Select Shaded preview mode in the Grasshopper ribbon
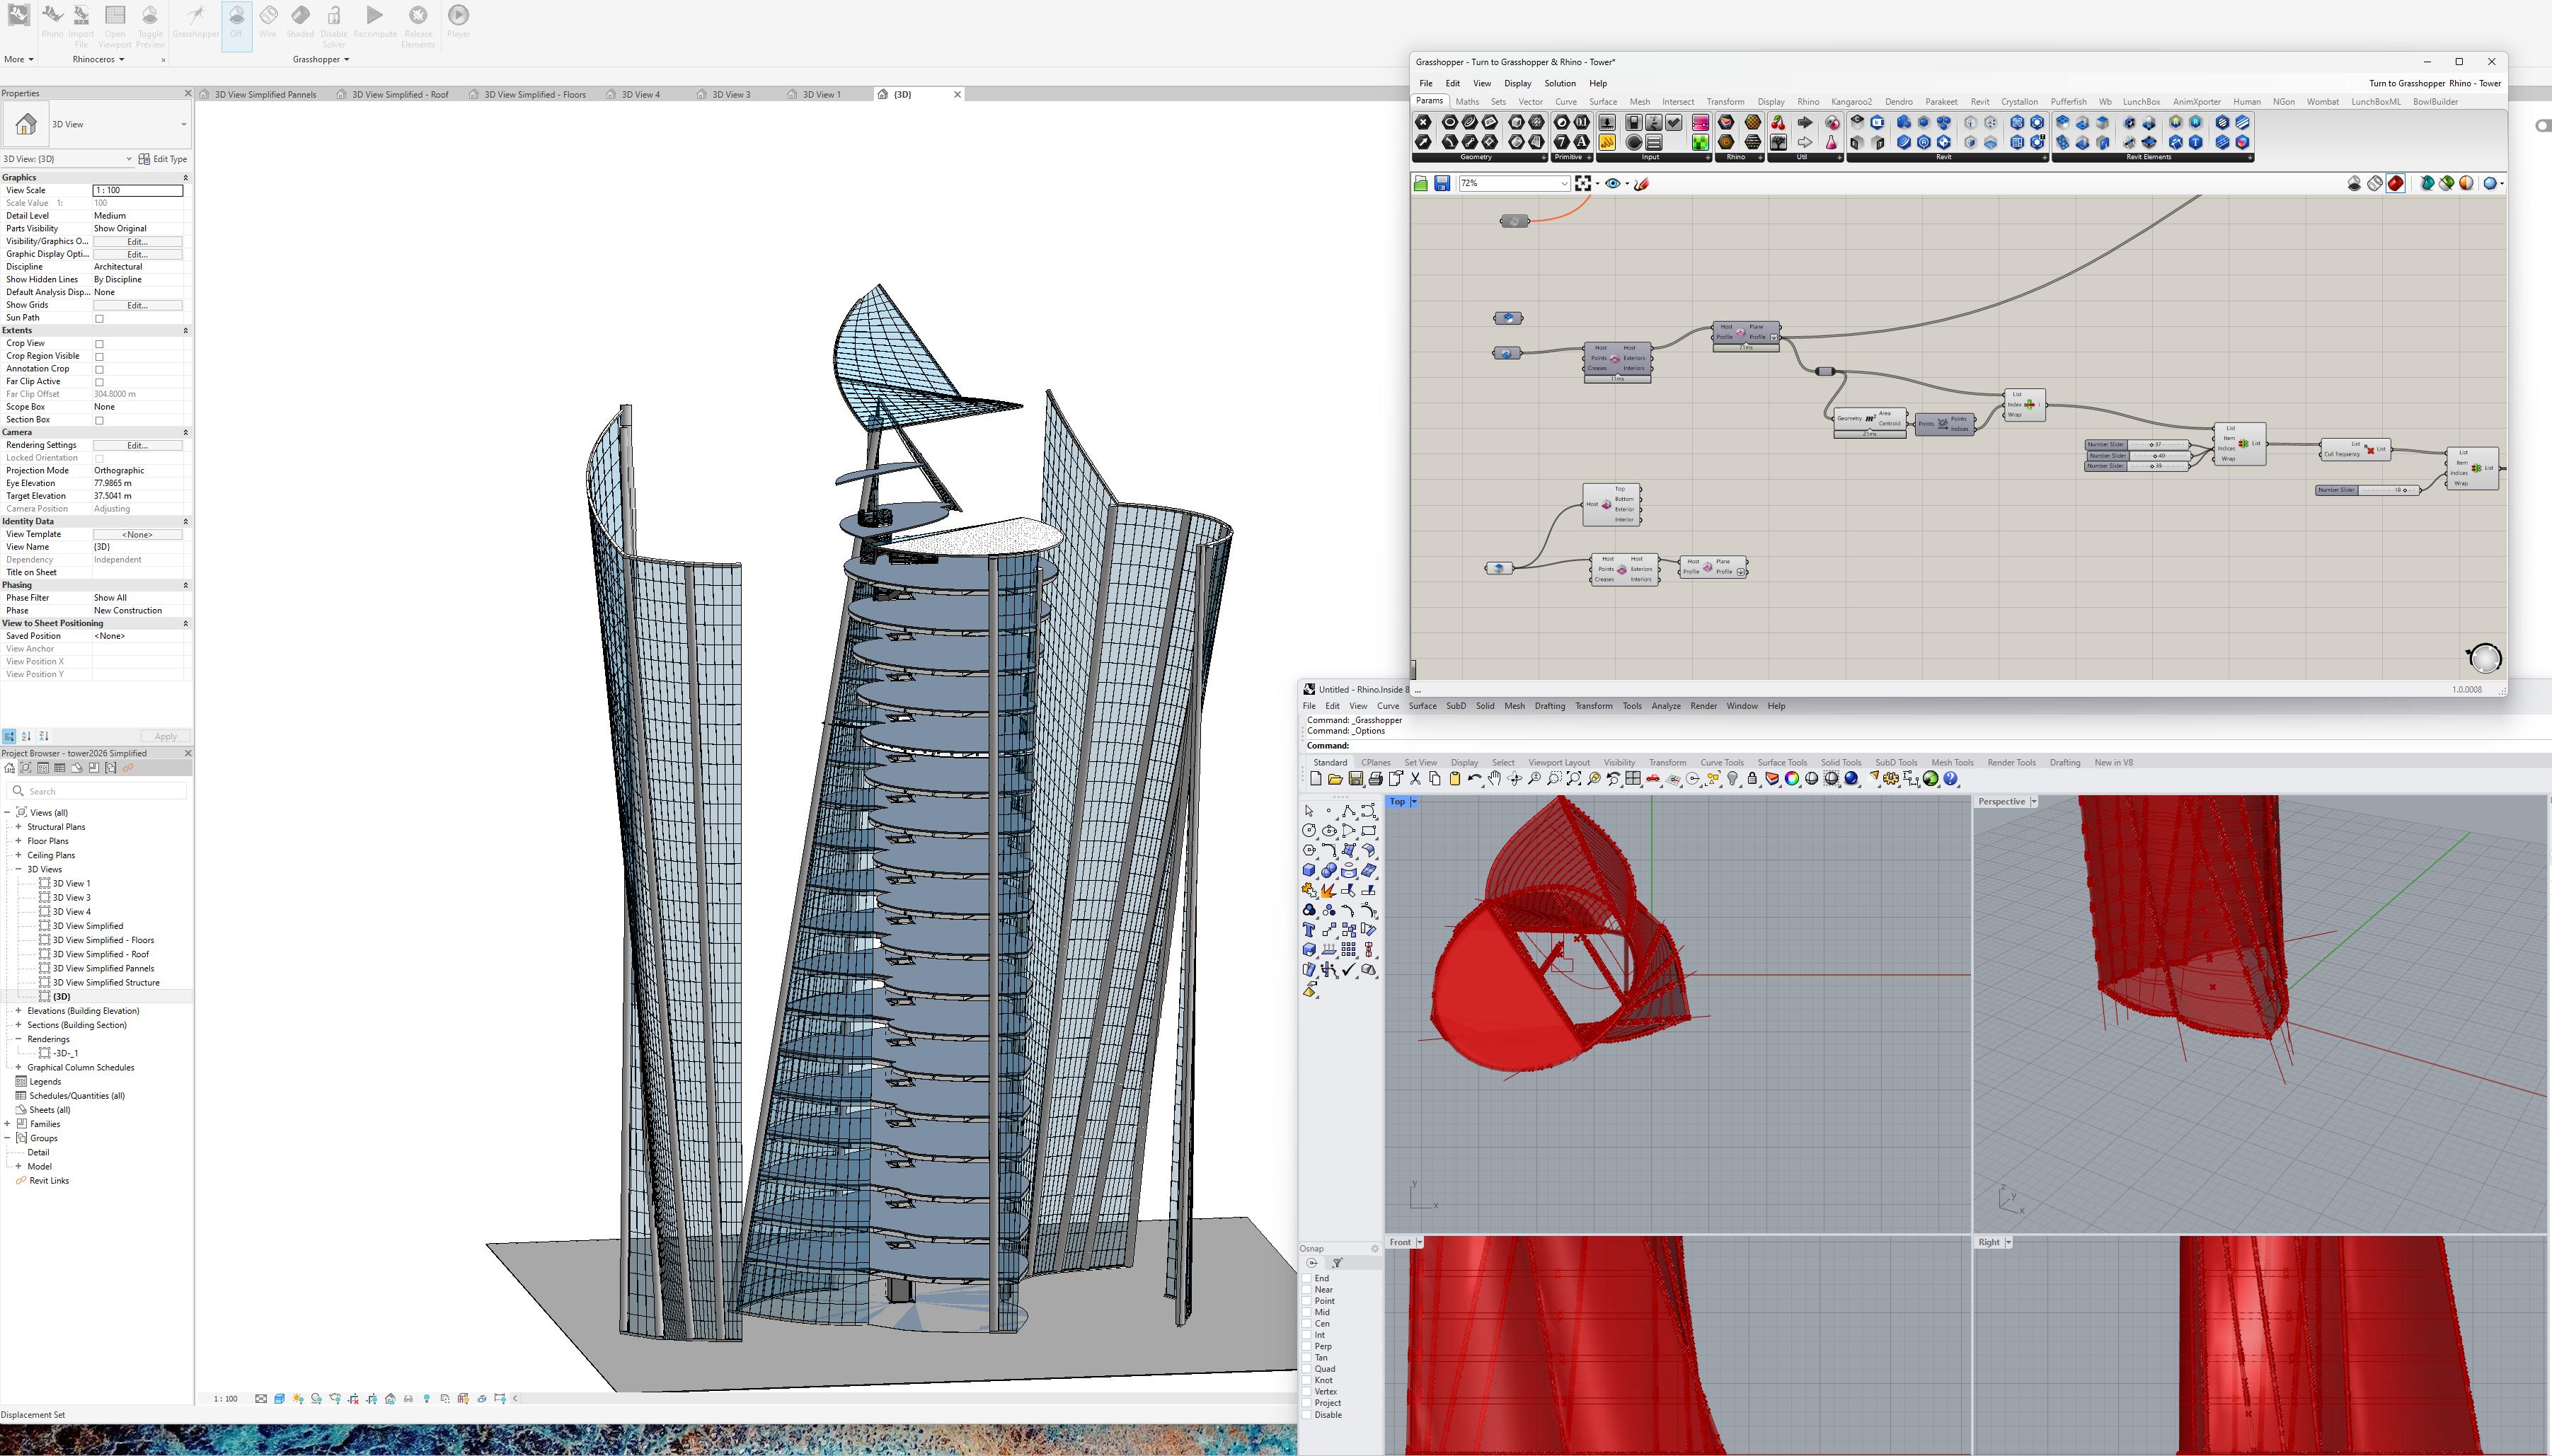Viewport: 2552px width, 1456px height. pos(300,16)
